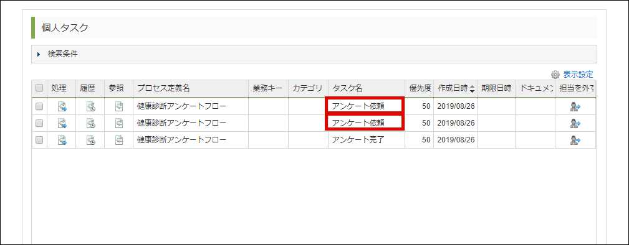Viewport: 629px width, 245px height.
Task: Expand the 検索条件 search conditions panel
Action: tap(314, 55)
